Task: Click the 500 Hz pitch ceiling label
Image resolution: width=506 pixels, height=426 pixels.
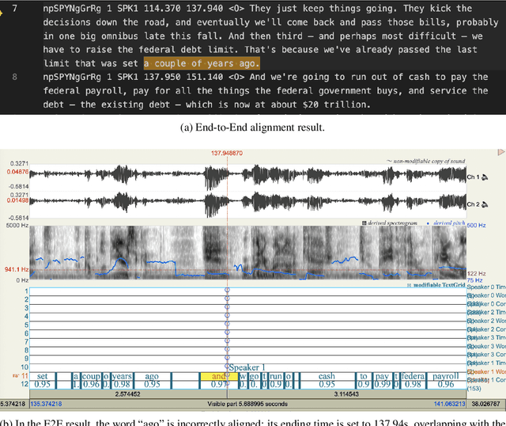Action: (476, 226)
